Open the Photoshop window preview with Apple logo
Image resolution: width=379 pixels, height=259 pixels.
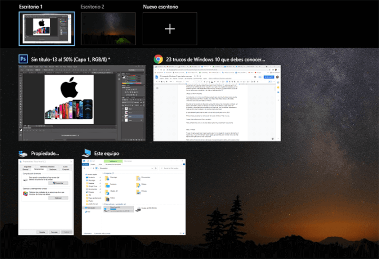pos(82,103)
